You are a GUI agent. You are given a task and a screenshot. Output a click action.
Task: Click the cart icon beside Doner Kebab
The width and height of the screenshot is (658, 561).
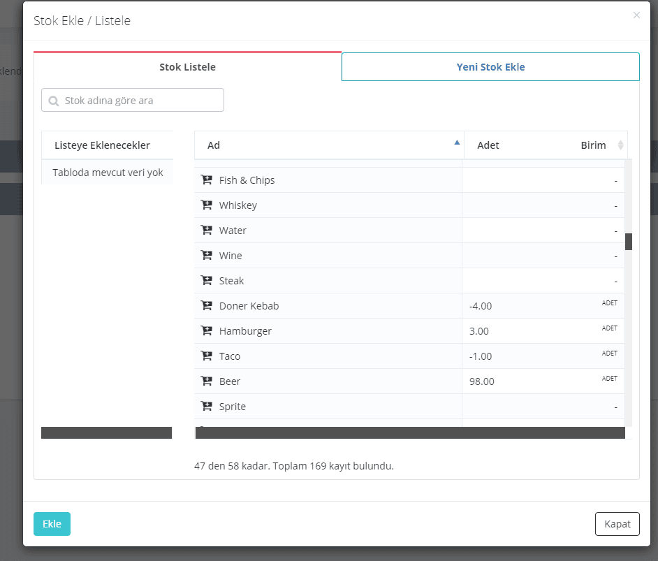point(207,306)
